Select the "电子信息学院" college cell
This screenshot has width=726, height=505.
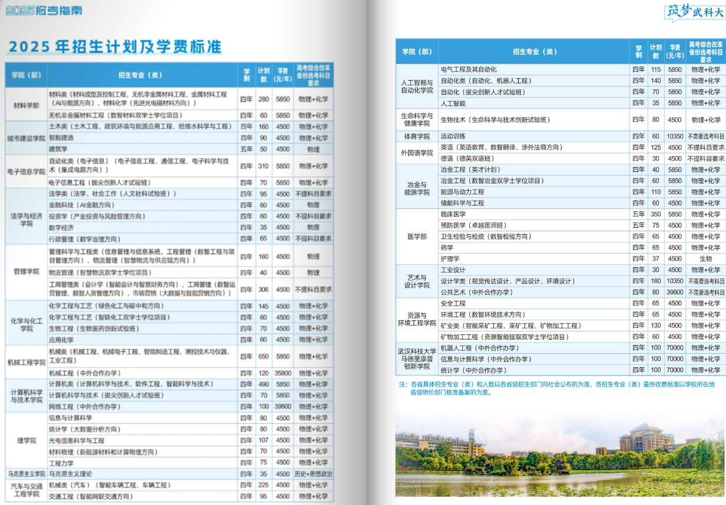26,171
